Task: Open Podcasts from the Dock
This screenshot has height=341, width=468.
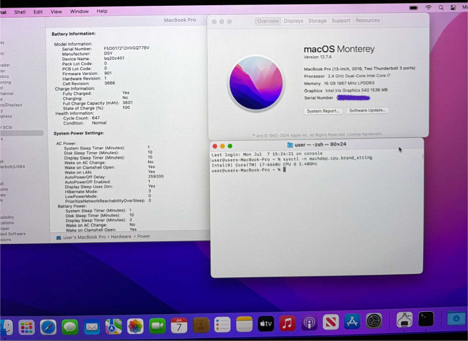Action: click(x=309, y=323)
